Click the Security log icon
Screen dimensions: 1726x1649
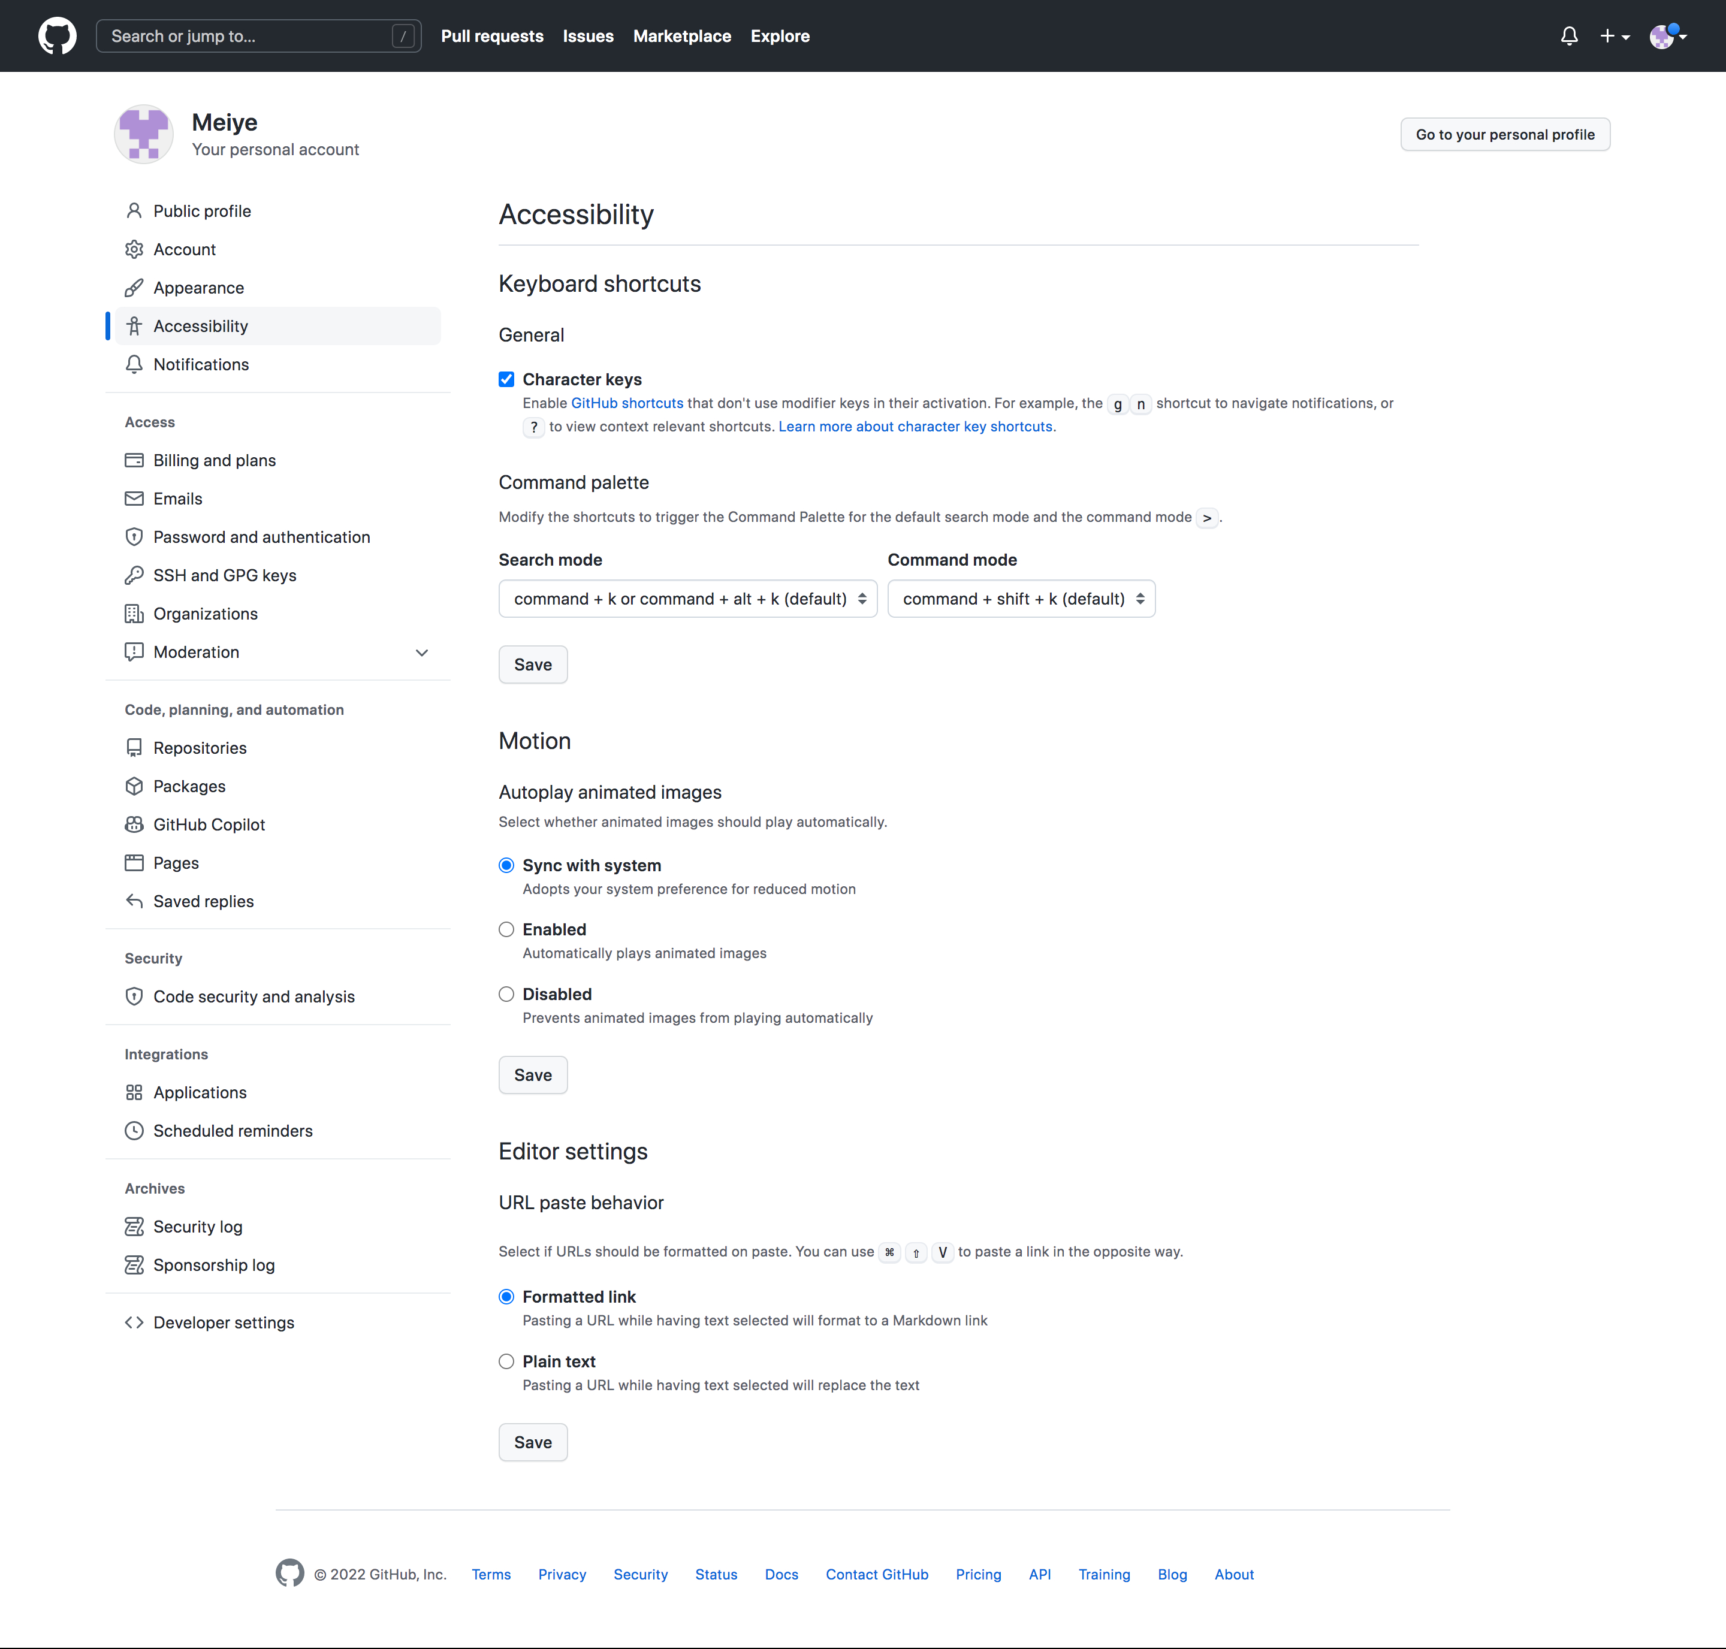point(134,1227)
